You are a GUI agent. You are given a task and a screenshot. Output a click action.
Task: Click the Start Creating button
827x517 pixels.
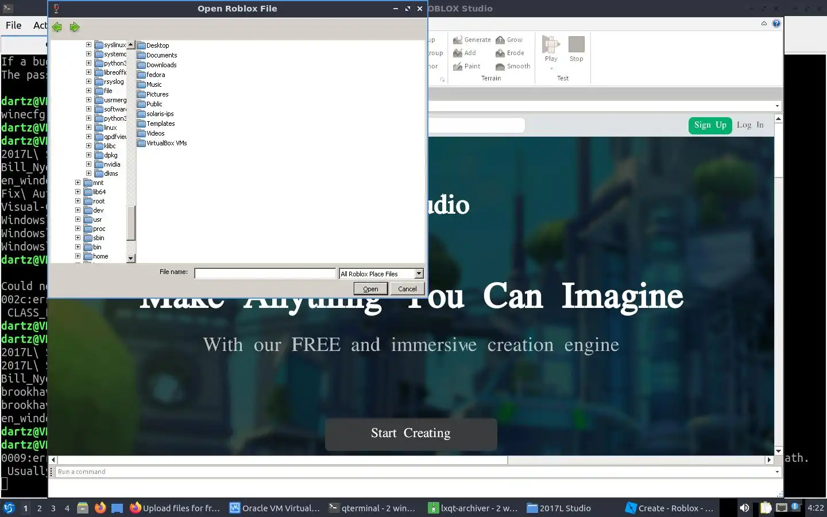click(411, 434)
